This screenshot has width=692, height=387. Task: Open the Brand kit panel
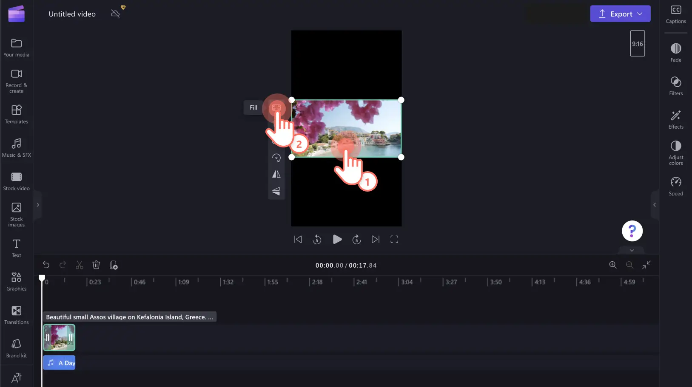[16, 348]
